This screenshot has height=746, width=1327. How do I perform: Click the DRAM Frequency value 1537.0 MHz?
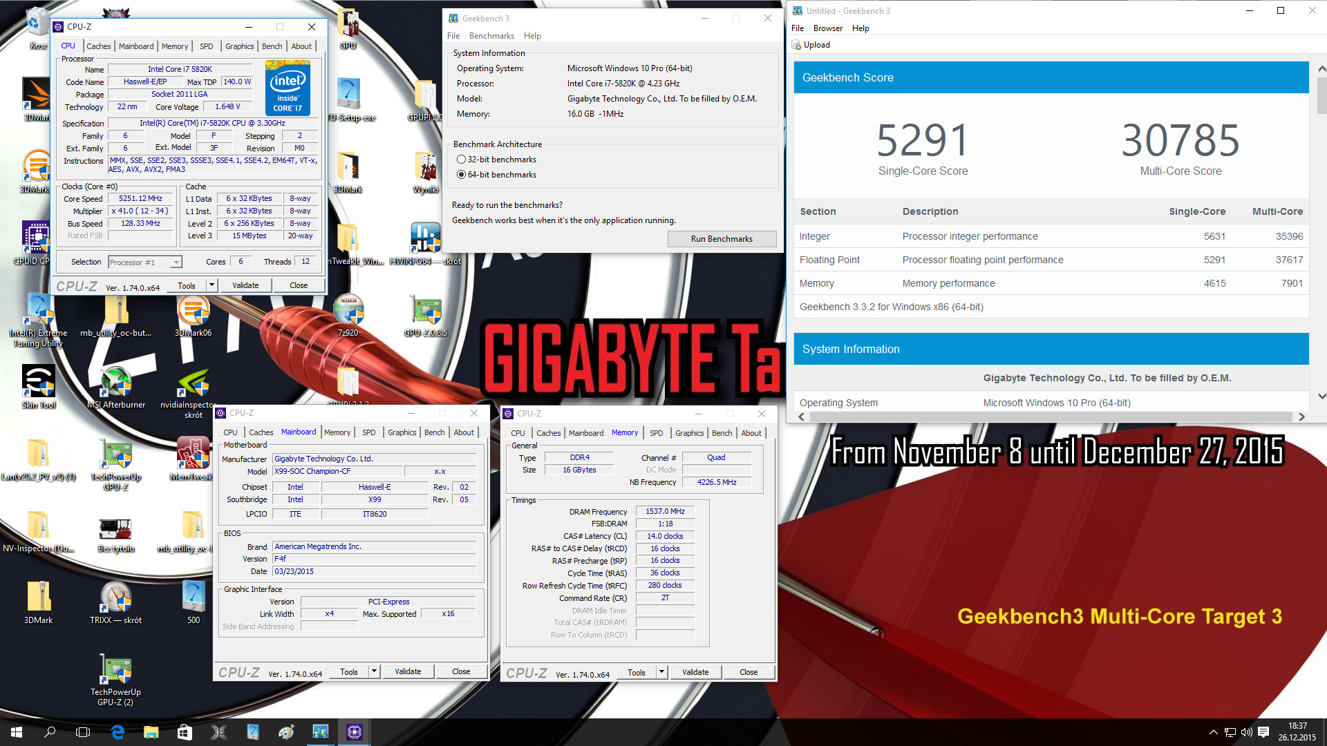(665, 512)
